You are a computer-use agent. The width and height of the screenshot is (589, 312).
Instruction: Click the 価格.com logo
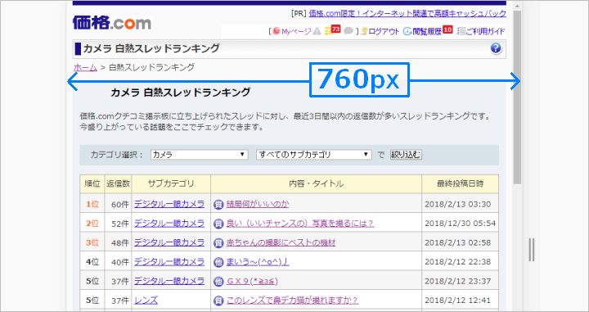(x=111, y=23)
